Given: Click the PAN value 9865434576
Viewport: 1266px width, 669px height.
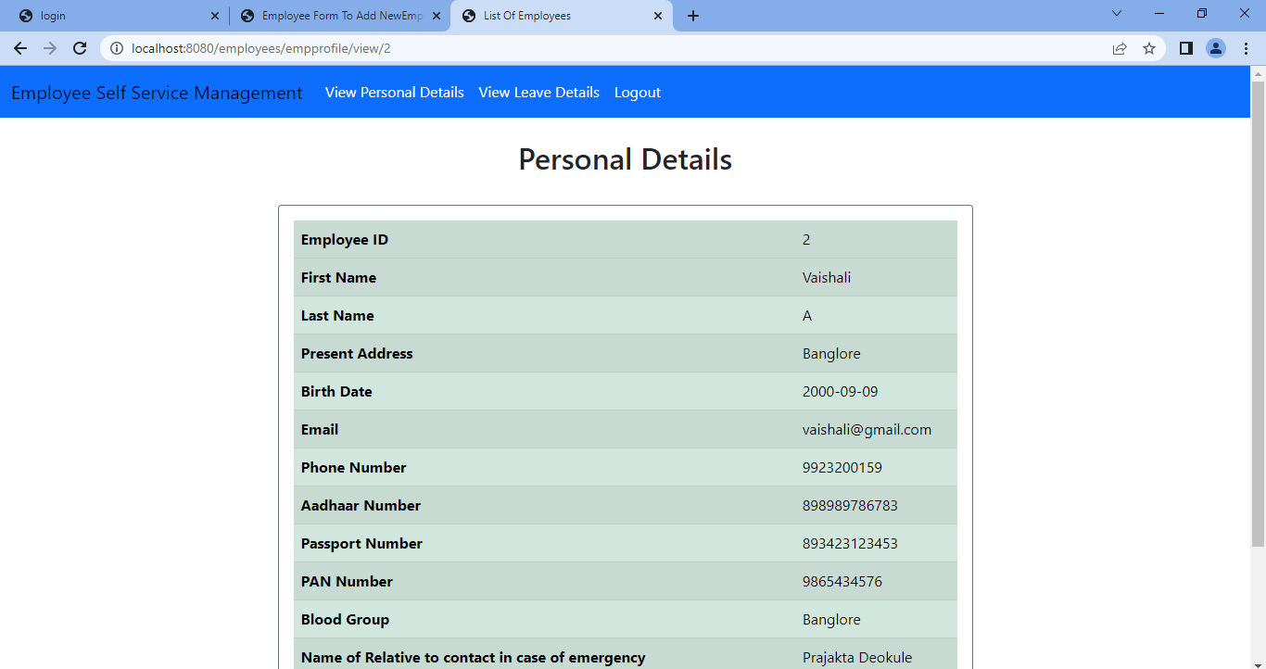Looking at the screenshot, I should pos(842,582).
